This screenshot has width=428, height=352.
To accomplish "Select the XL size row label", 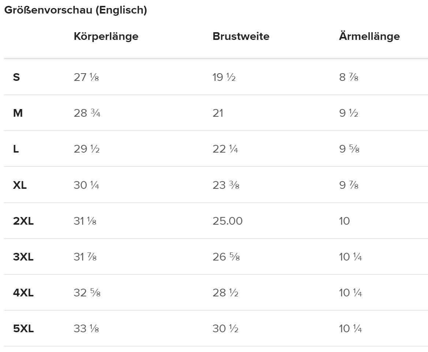I will click(x=20, y=185).
